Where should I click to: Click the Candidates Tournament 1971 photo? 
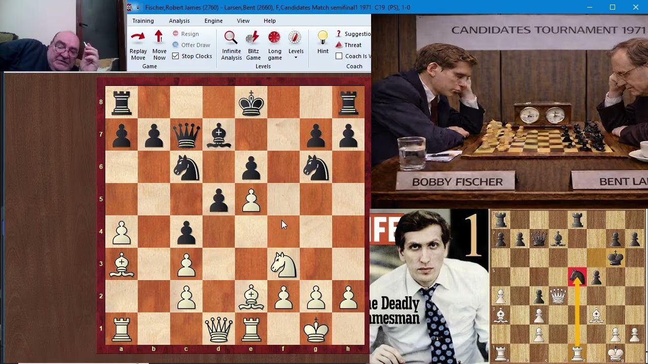coord(509,111)
